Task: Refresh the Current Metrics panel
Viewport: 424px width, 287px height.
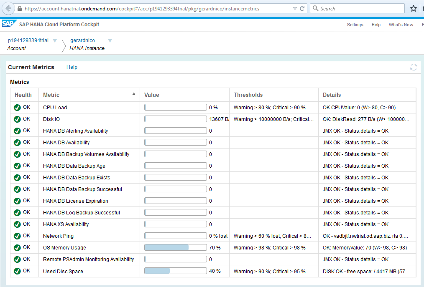Action: point(414,67)
